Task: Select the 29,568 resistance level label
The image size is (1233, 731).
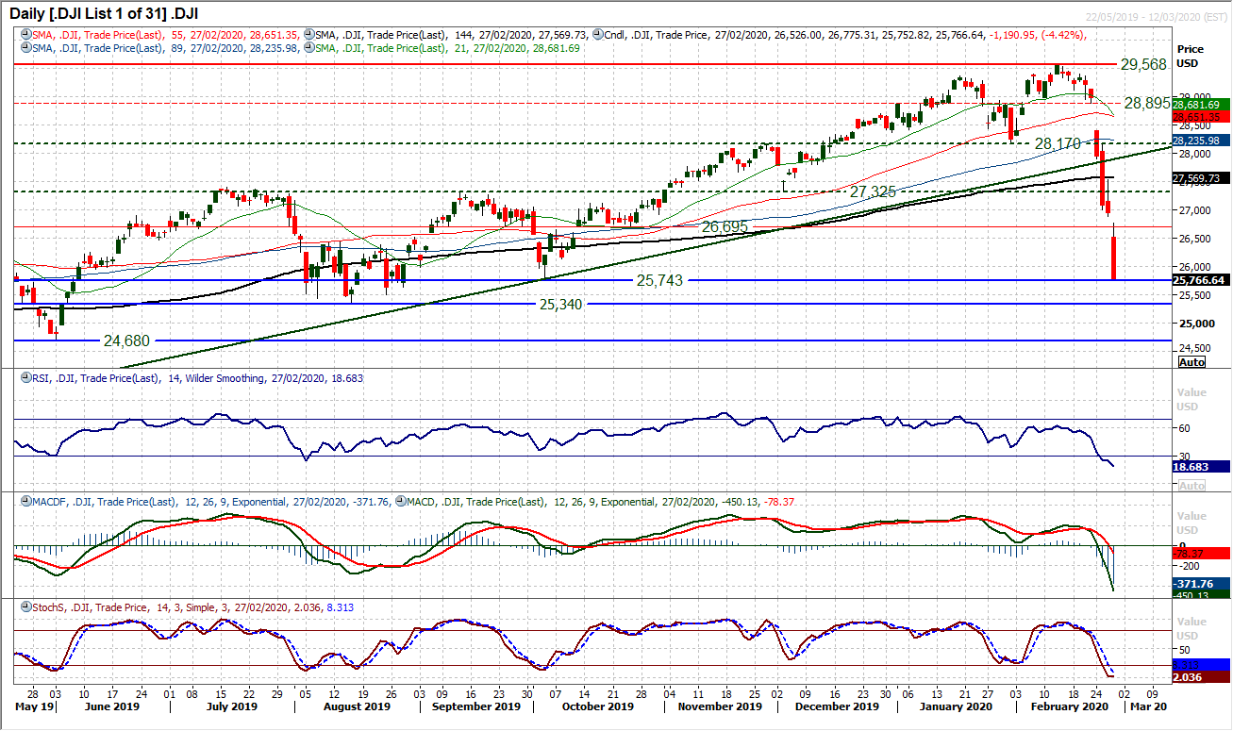Action: 1143,64
